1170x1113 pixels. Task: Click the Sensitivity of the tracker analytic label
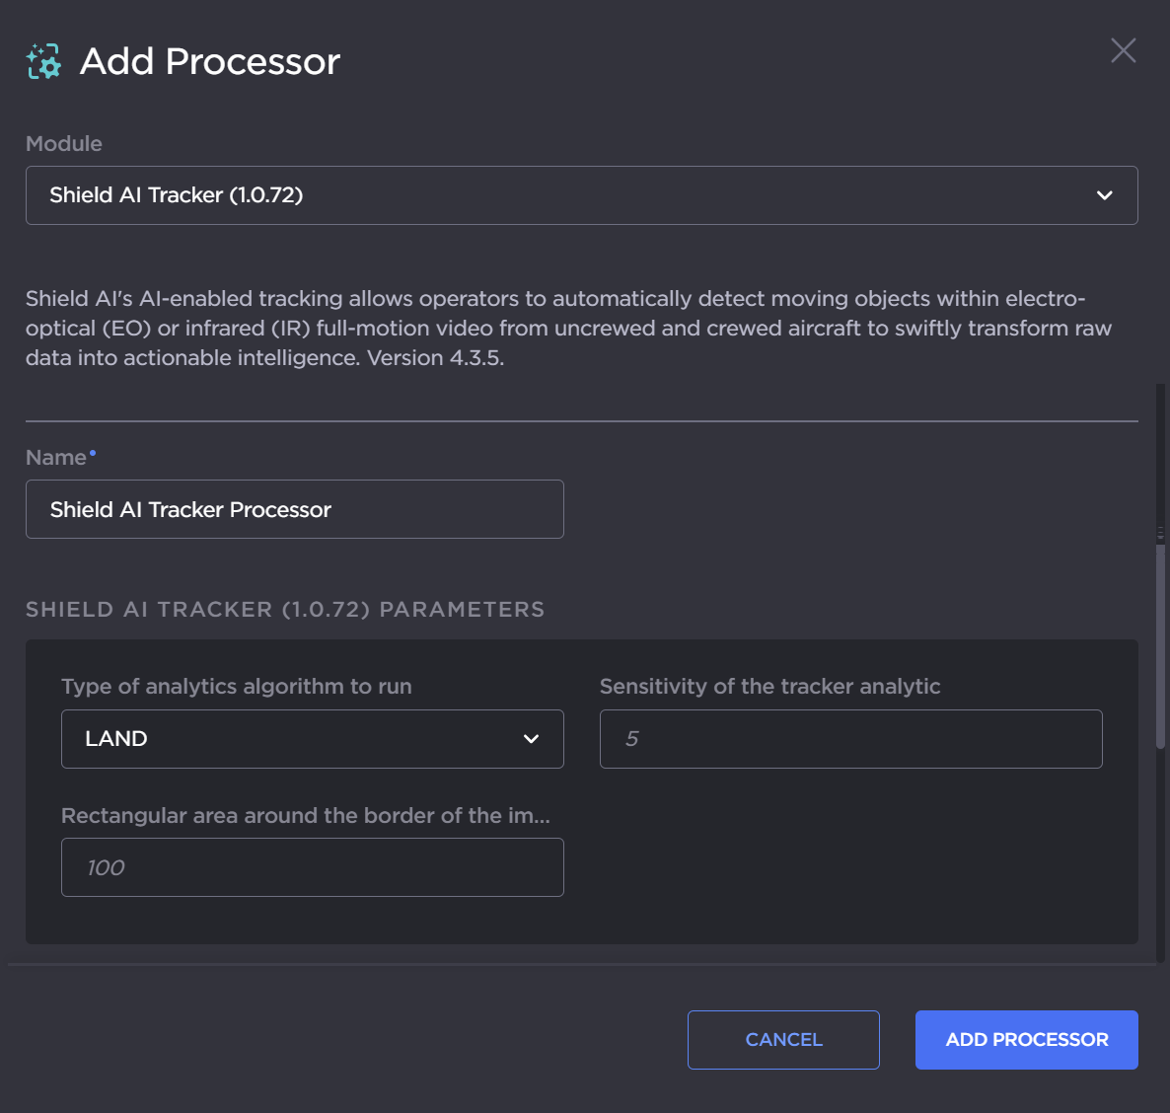(x=769, y=687)
